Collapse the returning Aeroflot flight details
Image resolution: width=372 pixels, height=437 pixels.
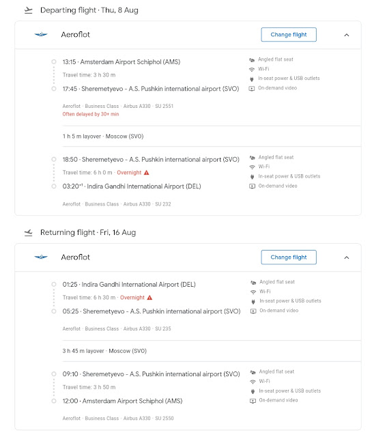[x=347, y=257]
